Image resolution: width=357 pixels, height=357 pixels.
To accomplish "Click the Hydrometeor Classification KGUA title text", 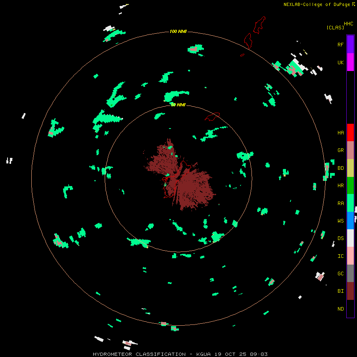I will (180, 354).
